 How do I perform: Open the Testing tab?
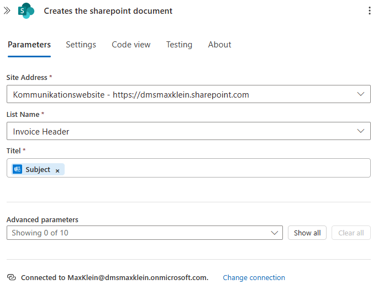(x=179, y=45)
